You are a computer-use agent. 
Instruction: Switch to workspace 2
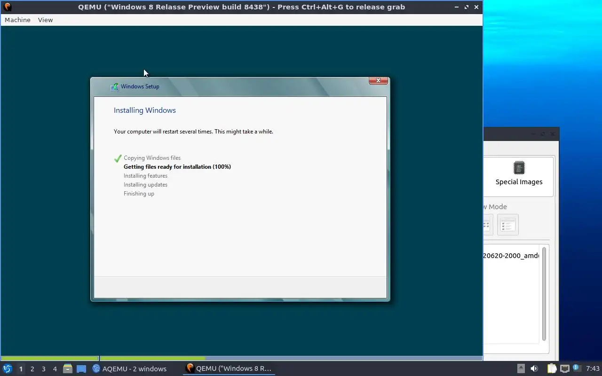pyautogui.click(x=32, y=369)
